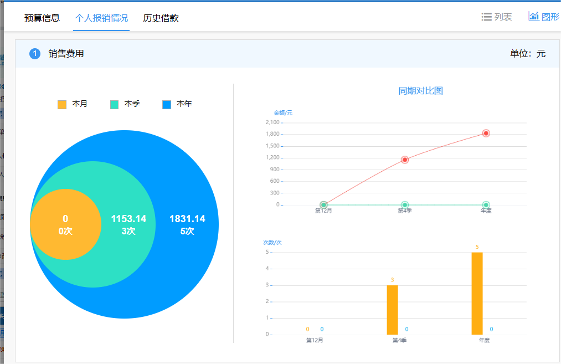
Task: Click red data point at 第4季
Action: (x=405, y=160)
